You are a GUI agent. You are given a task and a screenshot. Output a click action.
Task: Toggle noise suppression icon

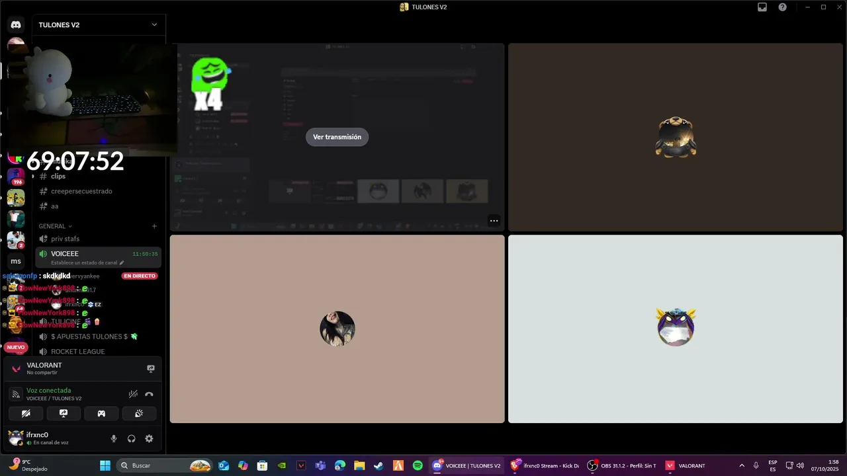pos(133,394)
